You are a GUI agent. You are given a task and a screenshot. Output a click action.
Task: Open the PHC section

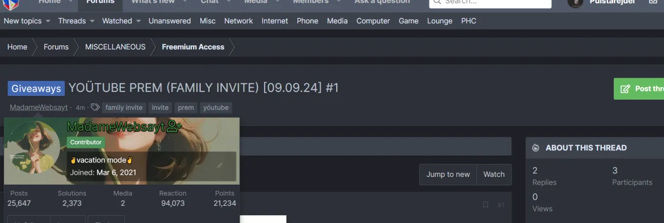pos(468,21)
